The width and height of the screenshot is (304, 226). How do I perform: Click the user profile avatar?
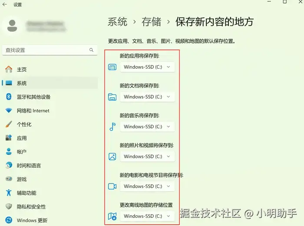click(x=12, y=26)
